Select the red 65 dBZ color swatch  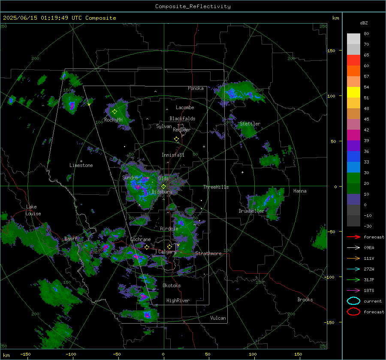pos(353,60)
